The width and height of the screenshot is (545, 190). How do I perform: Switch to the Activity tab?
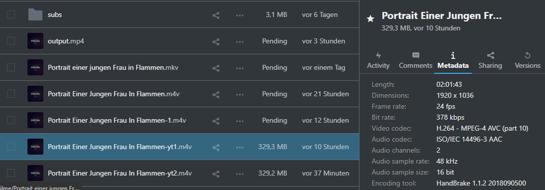(x=378, y=60)
